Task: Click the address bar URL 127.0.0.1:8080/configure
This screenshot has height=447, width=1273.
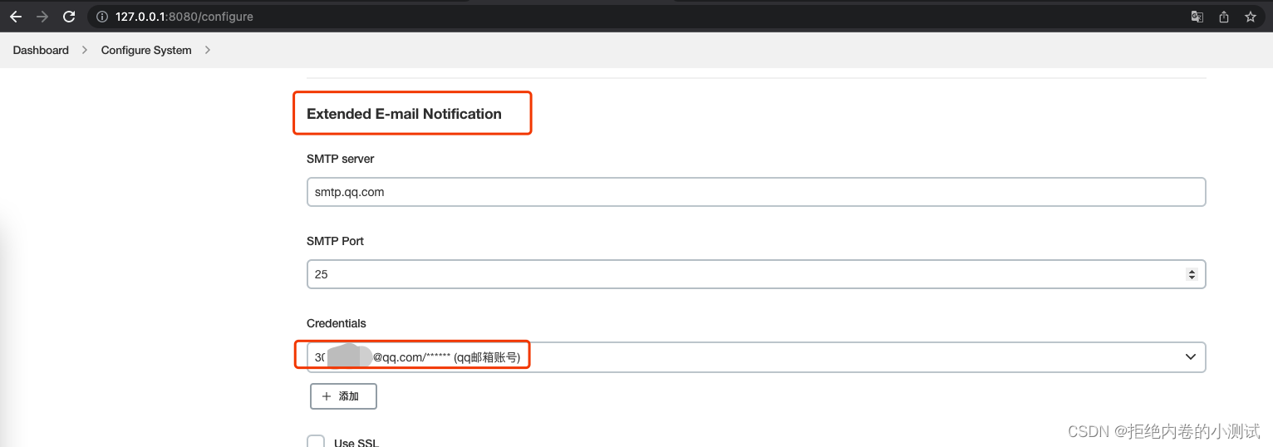Action: point(184,17)
